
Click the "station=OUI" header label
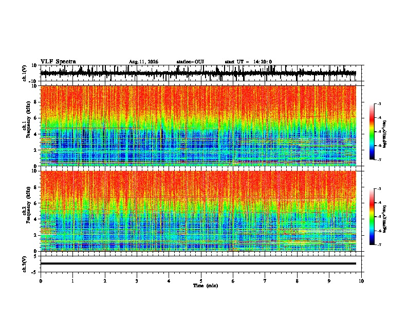[x=190, y=62]
